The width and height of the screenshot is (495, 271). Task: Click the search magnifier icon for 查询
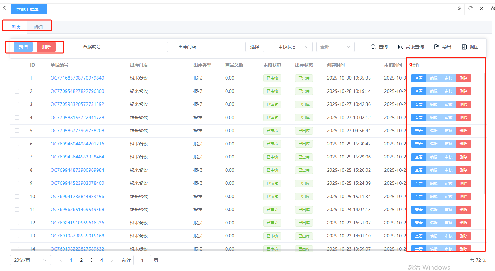click(x=373, y=47)
